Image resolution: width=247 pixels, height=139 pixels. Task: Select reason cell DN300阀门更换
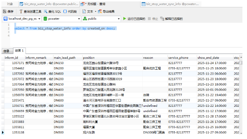tap(155, 132)
